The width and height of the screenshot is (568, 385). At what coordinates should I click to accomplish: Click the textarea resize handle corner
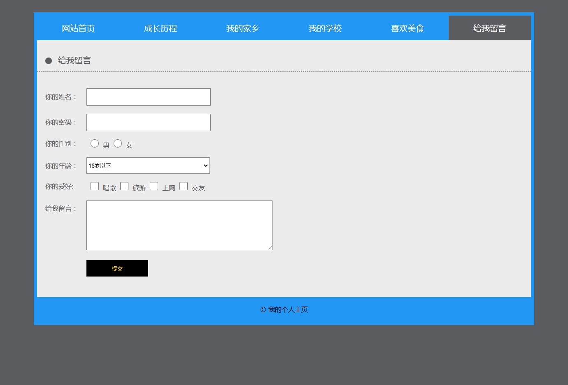(x=270, y=248)
